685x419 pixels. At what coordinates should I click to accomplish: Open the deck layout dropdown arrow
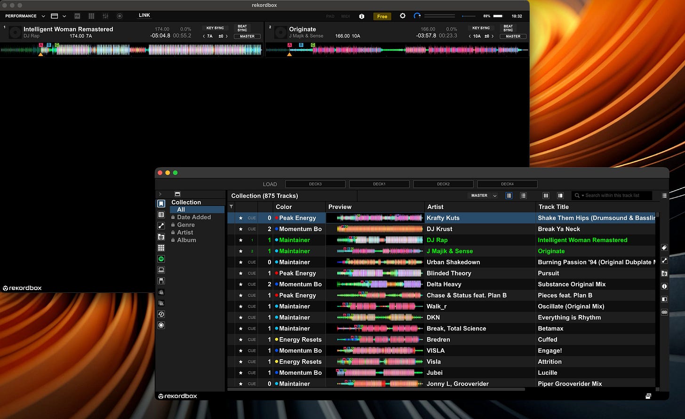coord(64,16)
